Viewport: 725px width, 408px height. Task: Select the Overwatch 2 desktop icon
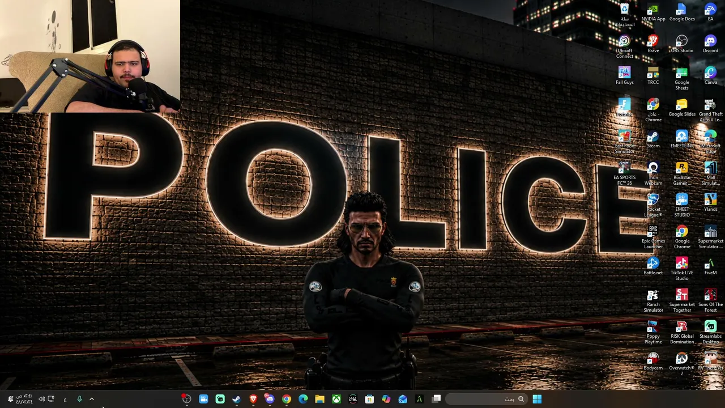pyautogui.click(x=682, y=364)
